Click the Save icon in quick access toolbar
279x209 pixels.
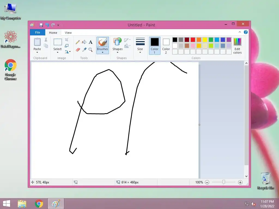pos(41,25)
